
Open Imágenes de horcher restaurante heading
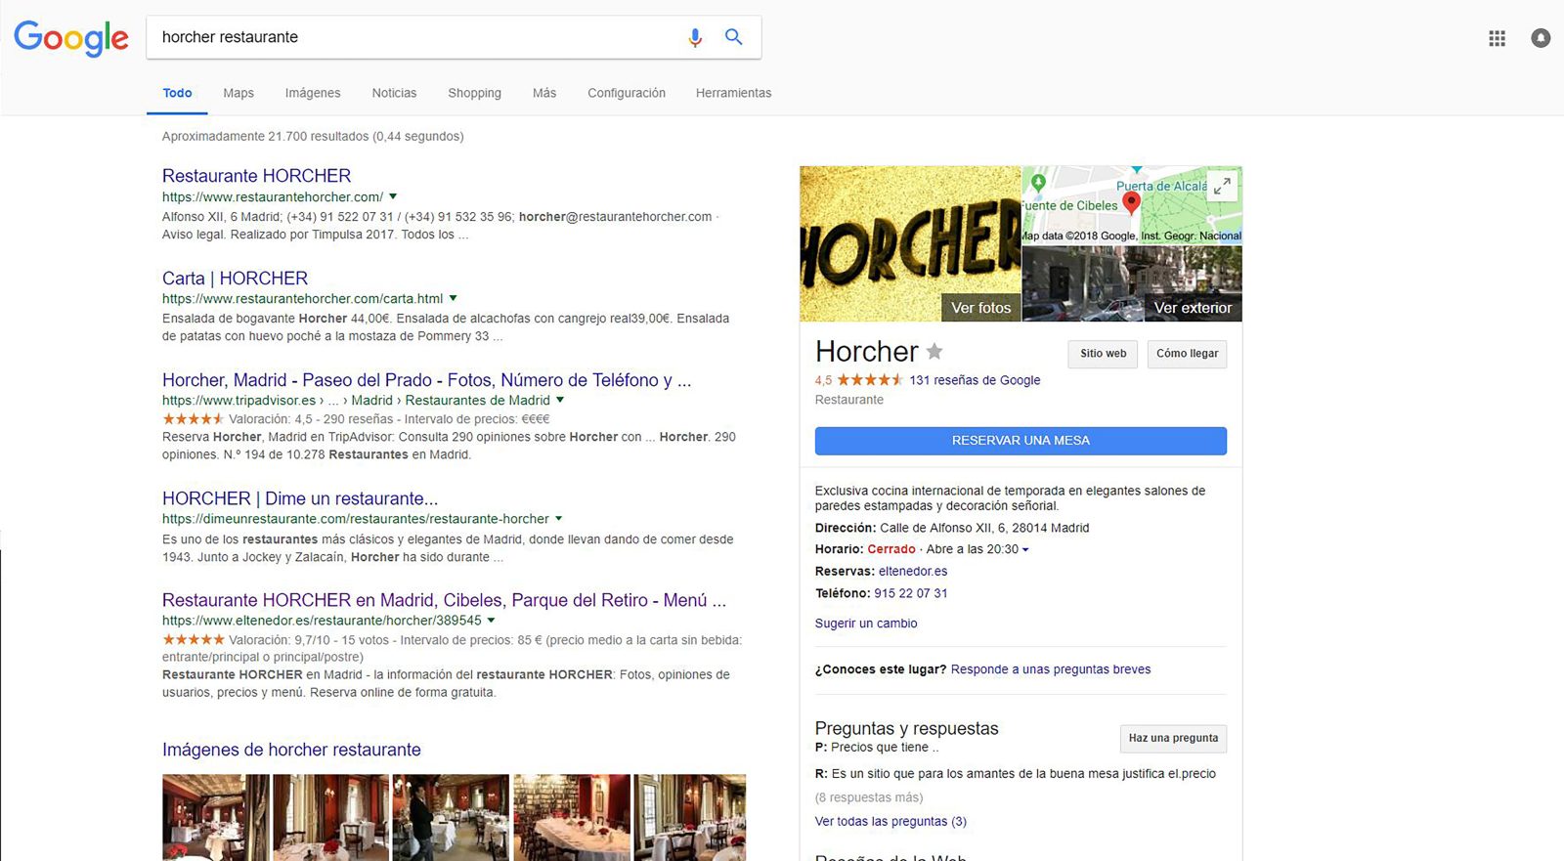[x=291, y=750]
